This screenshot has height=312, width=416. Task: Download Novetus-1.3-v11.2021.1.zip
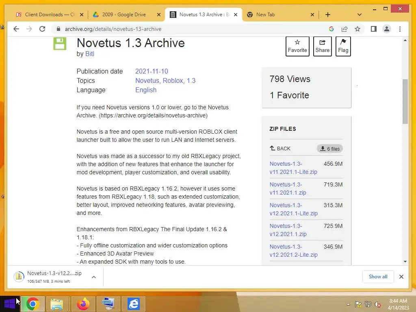288,188
